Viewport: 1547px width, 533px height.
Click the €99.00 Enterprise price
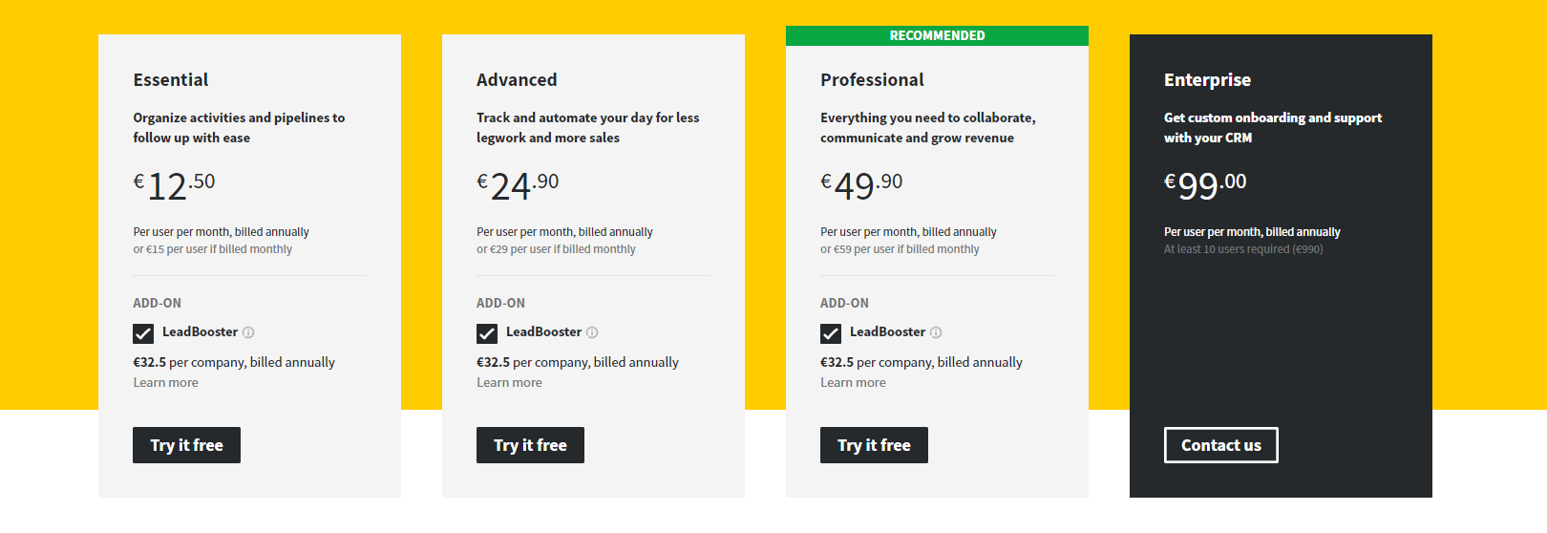coord(1205,185)
